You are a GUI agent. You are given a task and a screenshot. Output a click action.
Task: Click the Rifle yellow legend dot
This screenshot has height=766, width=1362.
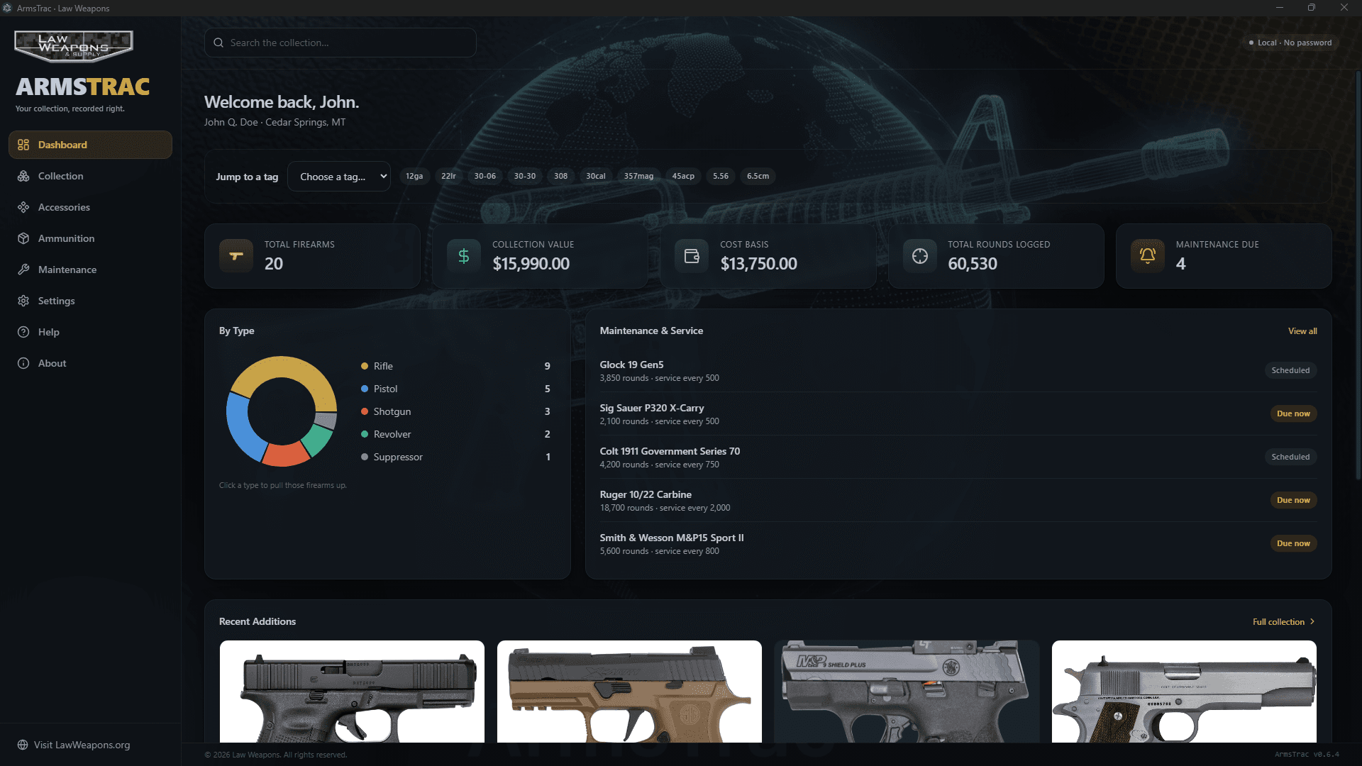(365, 366)
